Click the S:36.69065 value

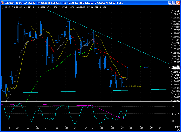pyautogui.click(x=92, y=8)
